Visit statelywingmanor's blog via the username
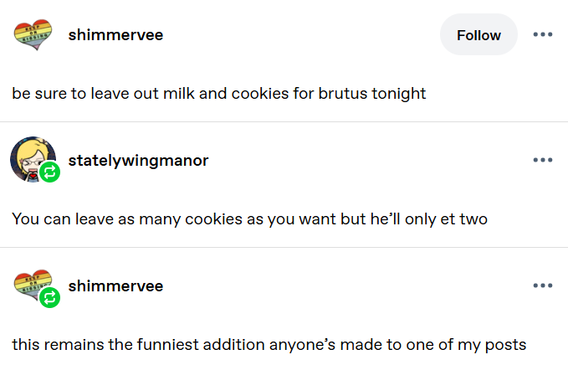 click(x=138, y=161)
